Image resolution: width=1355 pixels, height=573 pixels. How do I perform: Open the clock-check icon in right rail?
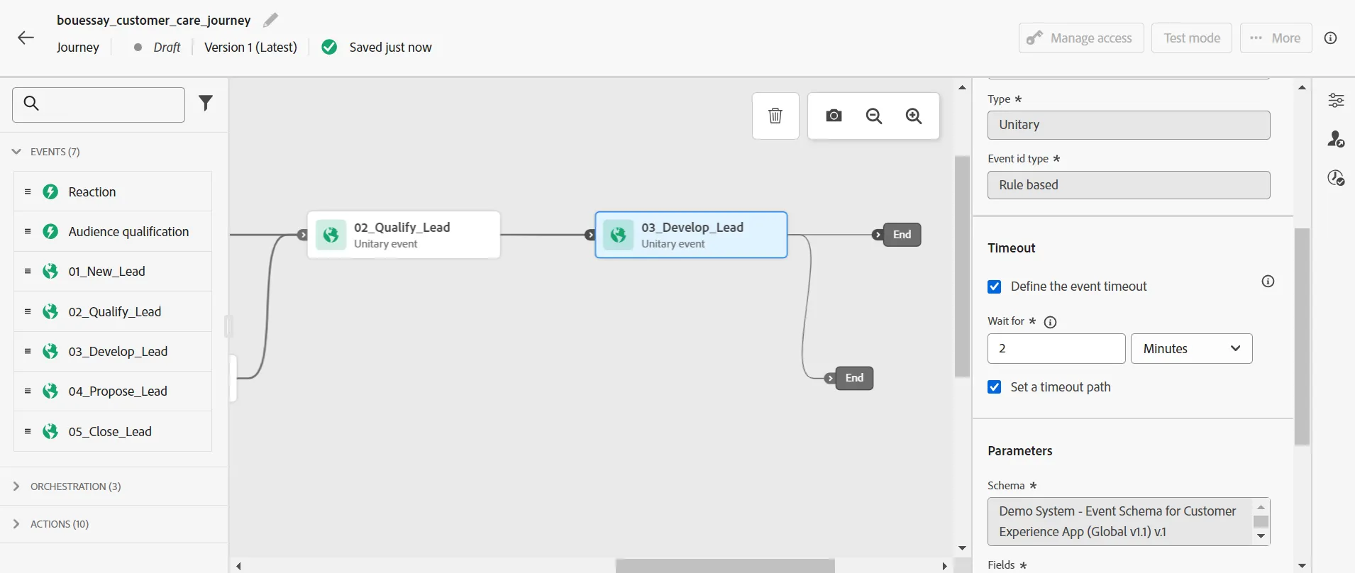pyautogui.click(x=1336, y=177)
